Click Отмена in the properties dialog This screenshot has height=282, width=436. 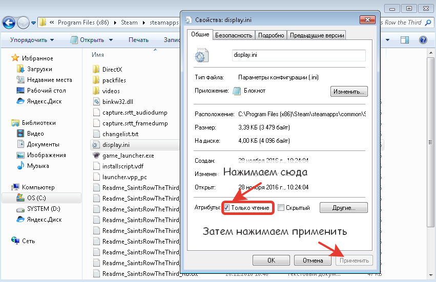pyautogui.click(x=313, y=261)
